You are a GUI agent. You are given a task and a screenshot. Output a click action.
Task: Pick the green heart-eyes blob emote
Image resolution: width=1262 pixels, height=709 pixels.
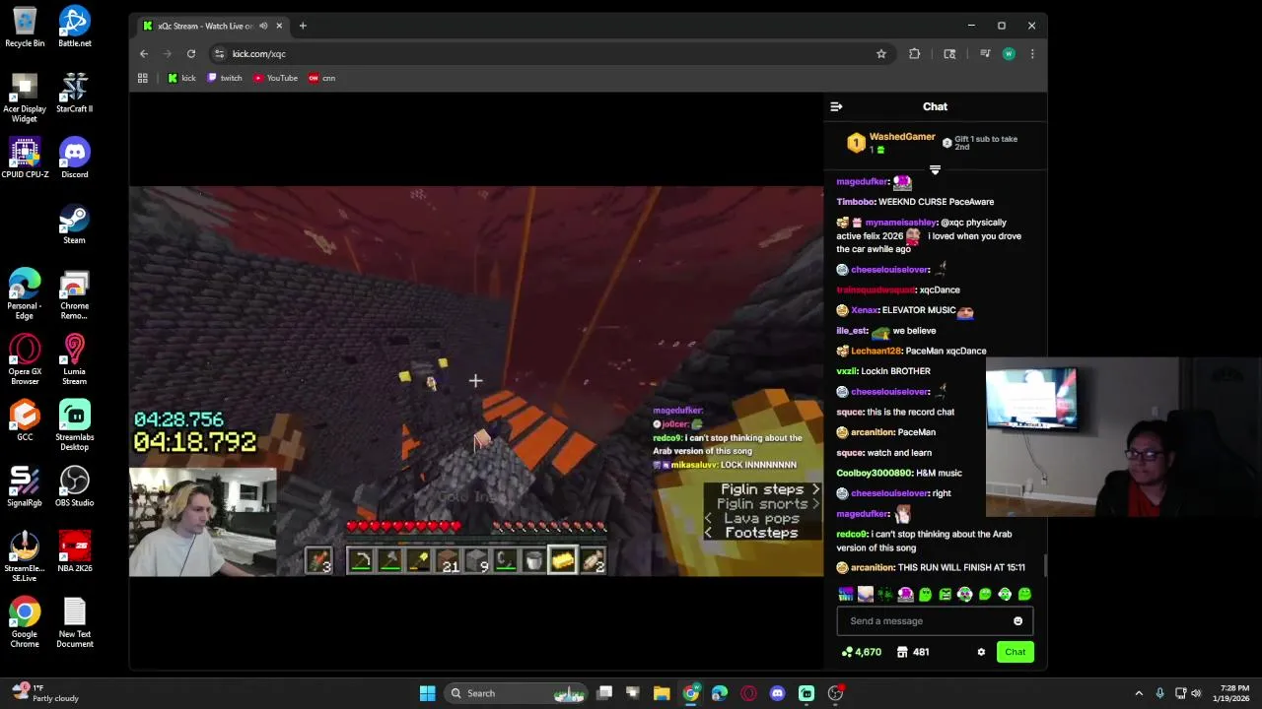click(925, 594)
